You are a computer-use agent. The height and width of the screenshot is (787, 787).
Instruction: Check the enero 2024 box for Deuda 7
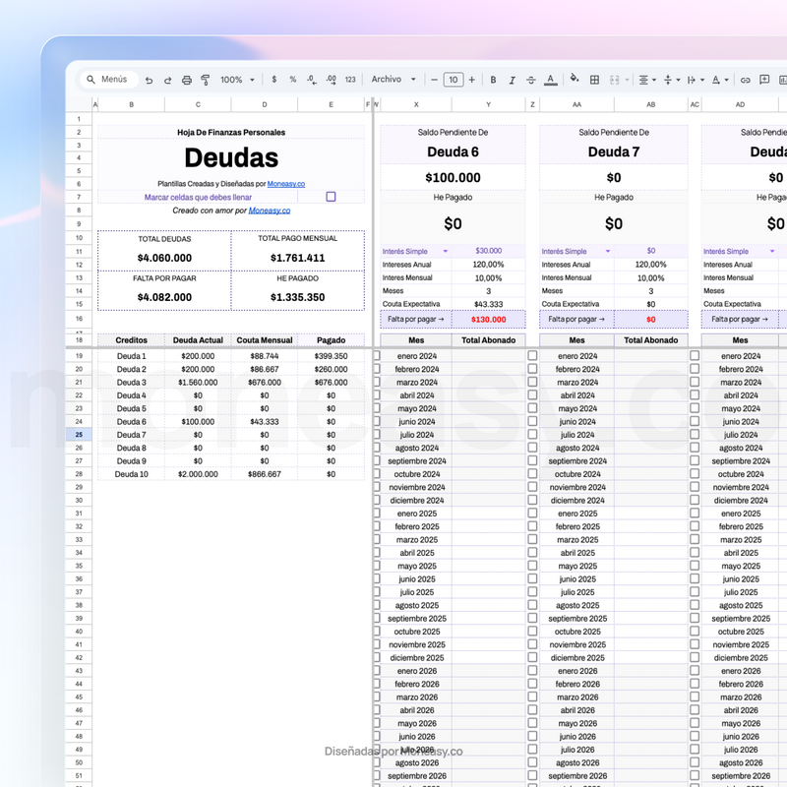click(533, 356)
